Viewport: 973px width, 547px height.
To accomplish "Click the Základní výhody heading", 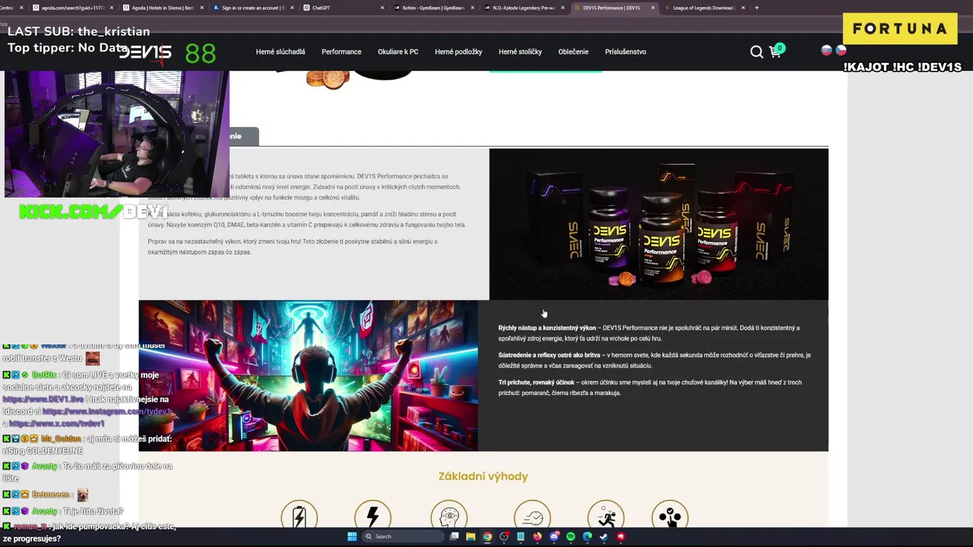I will 483,476.
